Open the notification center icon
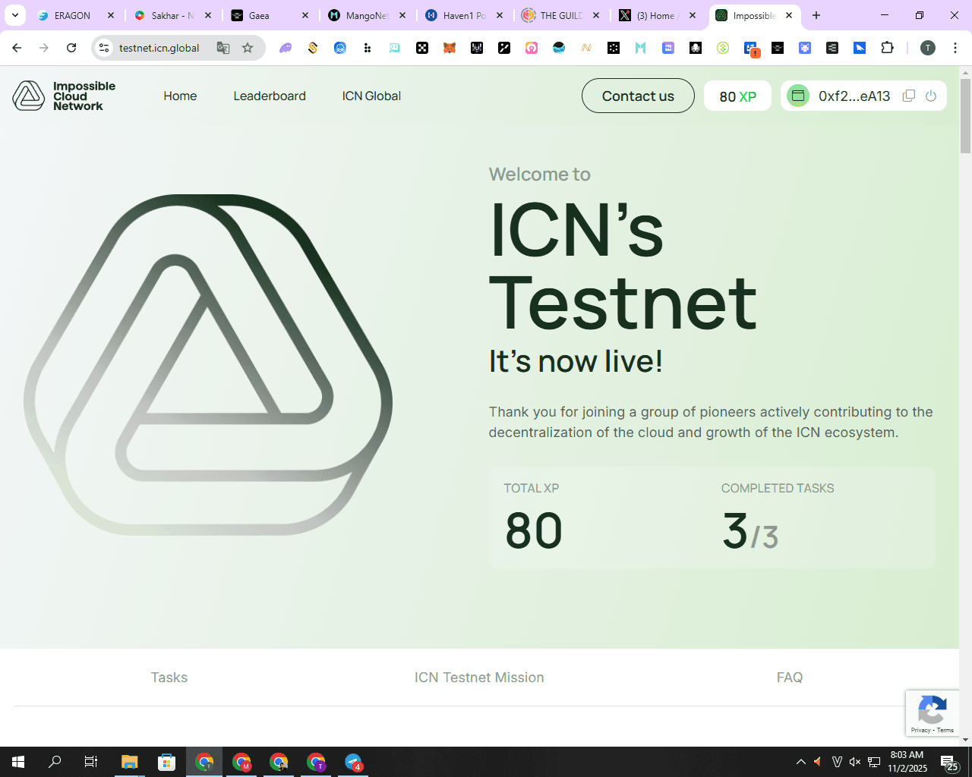 coord(948,762)
